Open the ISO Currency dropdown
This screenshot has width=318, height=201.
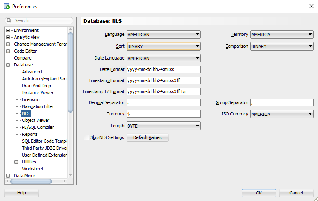pyautogui.click(x=282, y=114)
